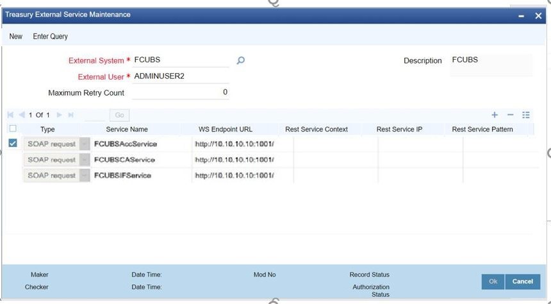Screen dimensions: 551x304
Task: Click Rest Service Context cell for FCUBSAccService
Action: (336, 144)
